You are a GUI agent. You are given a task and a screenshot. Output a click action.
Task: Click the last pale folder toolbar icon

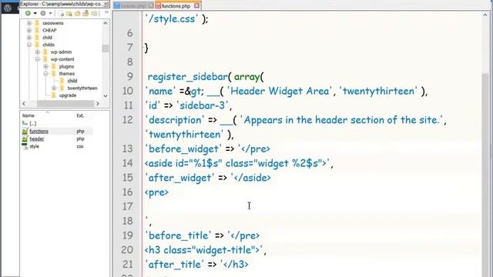(94, 14)
